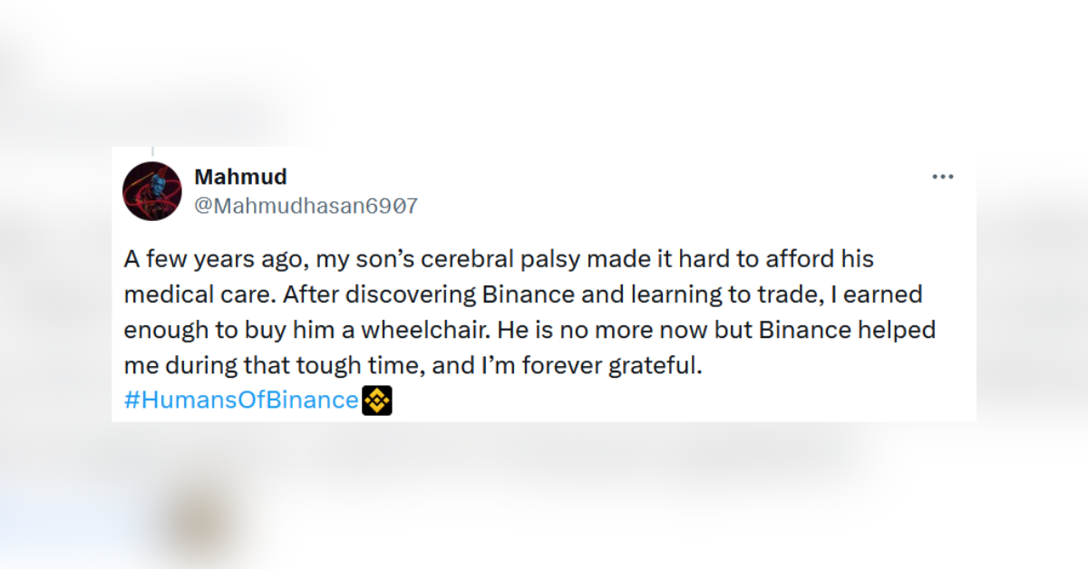Click the thread connector line above the avatar
Image resolution: width=1088 pixels, height=569 pixels.
152,152
